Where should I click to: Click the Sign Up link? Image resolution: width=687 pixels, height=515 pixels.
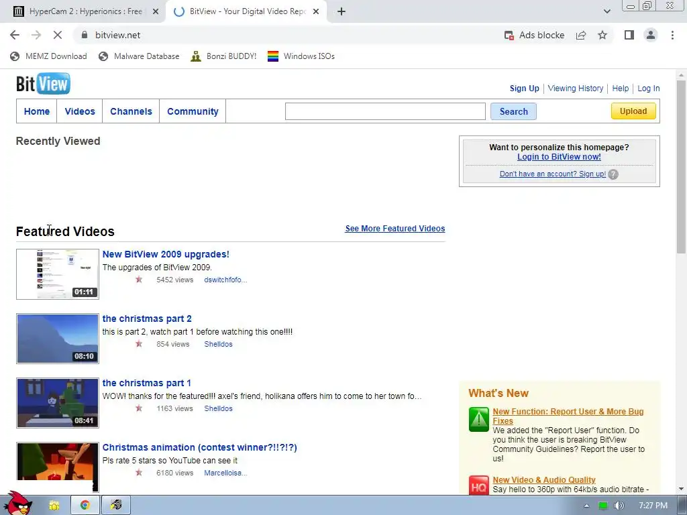pos(524,88)
